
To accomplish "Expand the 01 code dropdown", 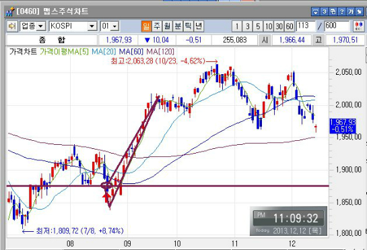I will tap(114, 26).
